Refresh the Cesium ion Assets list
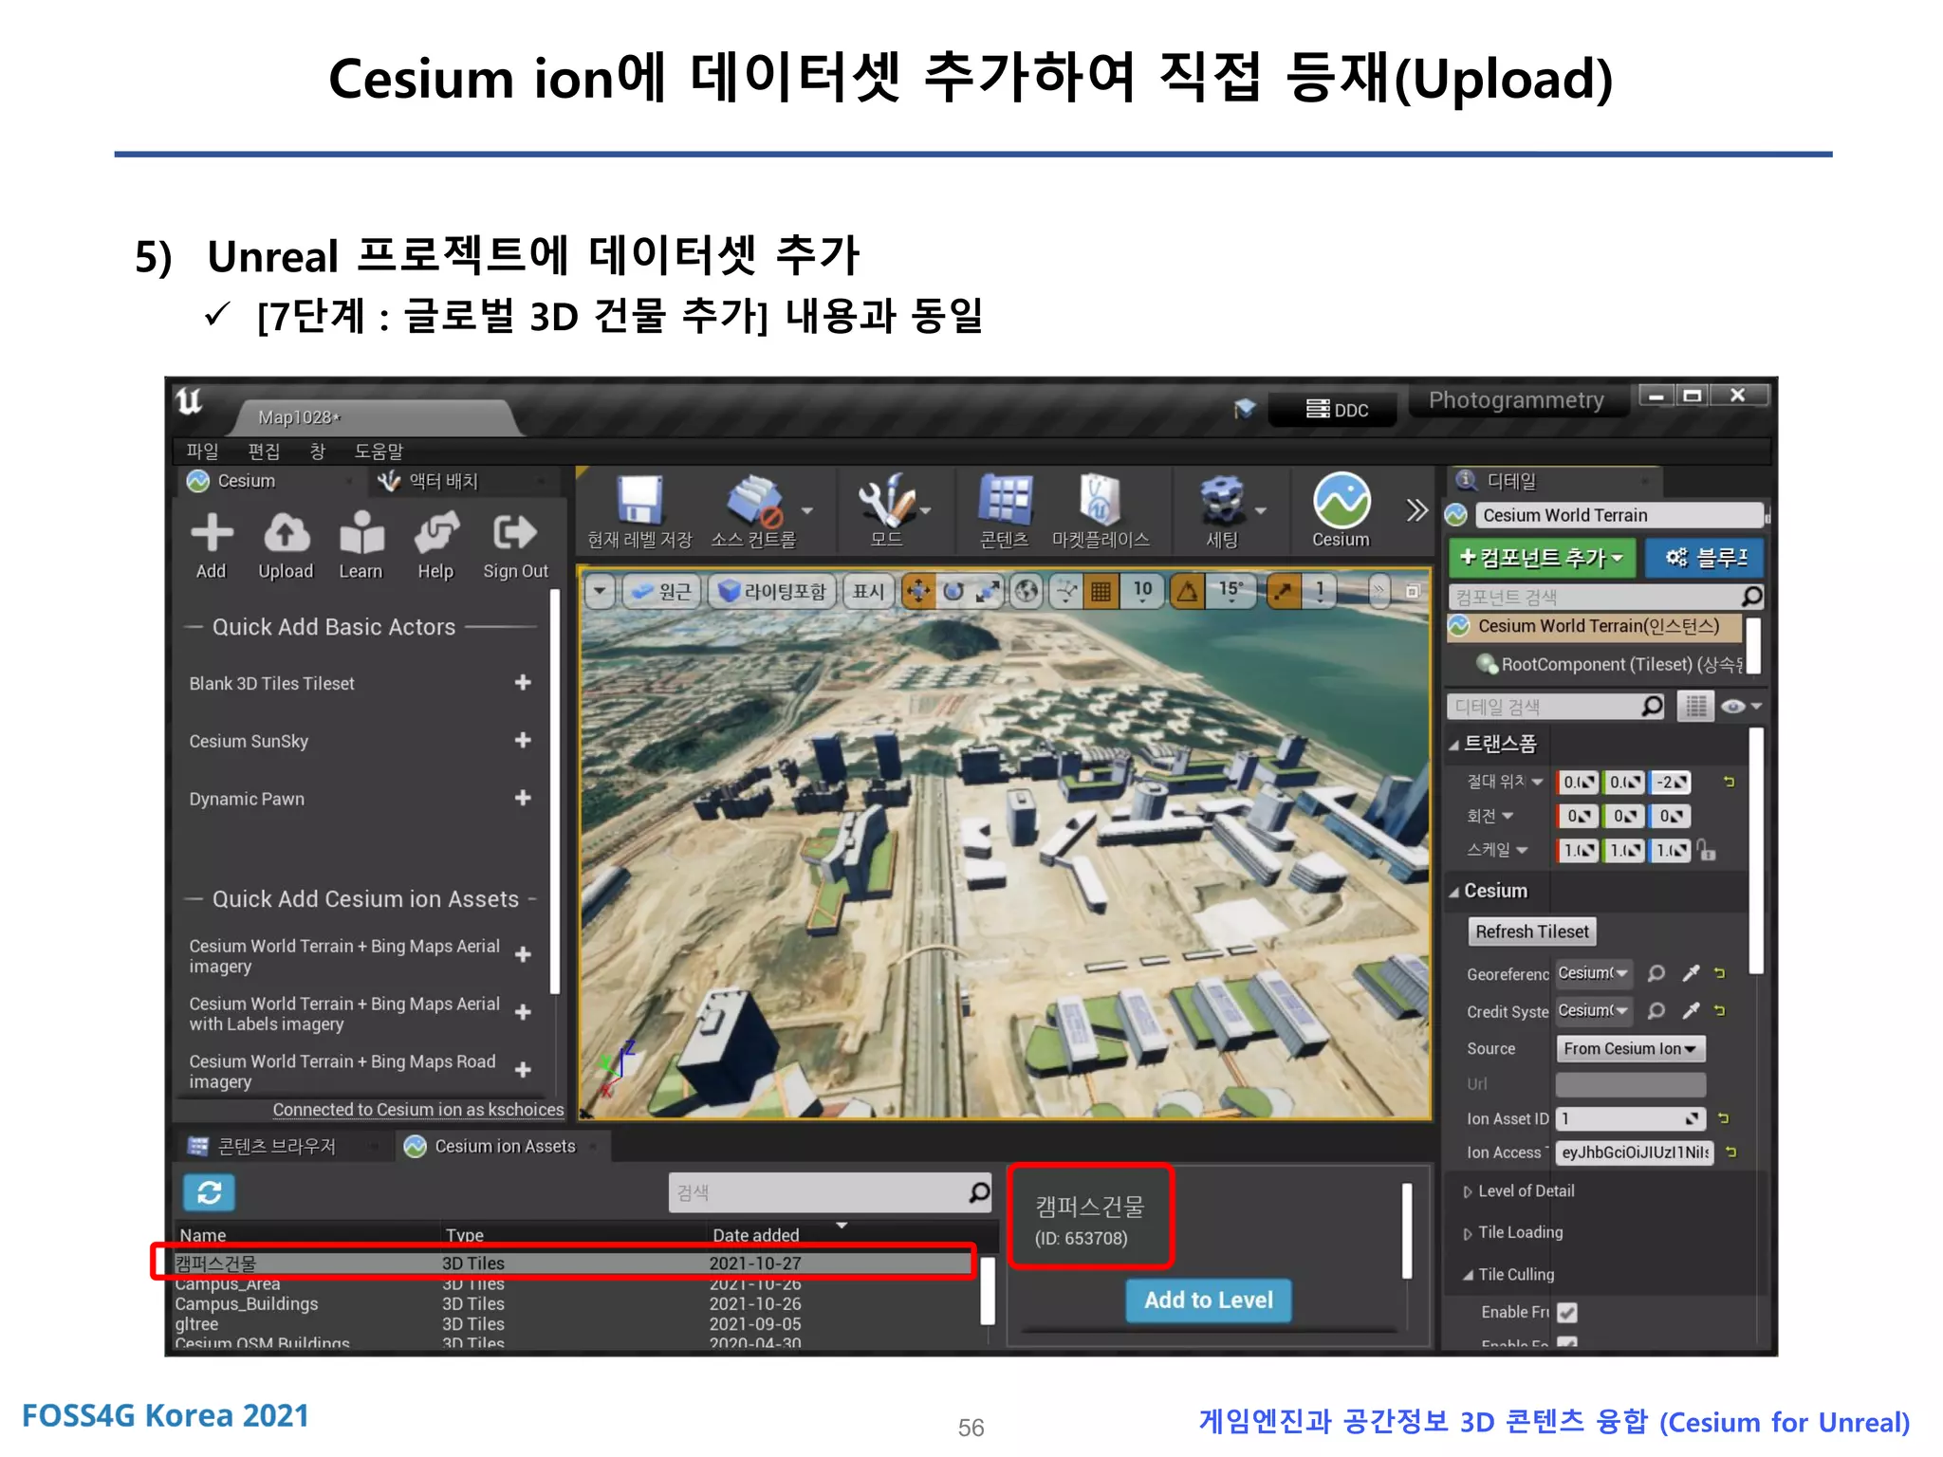Screen dimensions: 1943x1457 [x=209, y=1192]
